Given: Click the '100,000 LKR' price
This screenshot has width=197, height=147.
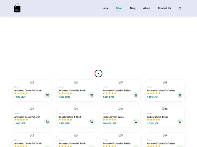Looking at the screenshot, I should pyautogui.click(x=109, y=123).
